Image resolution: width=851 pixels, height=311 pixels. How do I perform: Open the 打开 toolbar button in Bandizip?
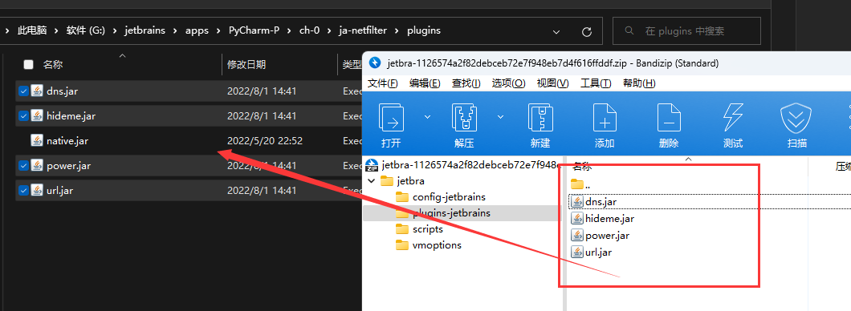pos(391,126)
